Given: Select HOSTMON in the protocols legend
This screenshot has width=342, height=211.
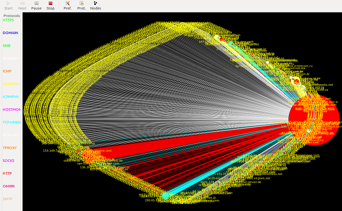Looking at the screenshot, I should pos(12,110).
